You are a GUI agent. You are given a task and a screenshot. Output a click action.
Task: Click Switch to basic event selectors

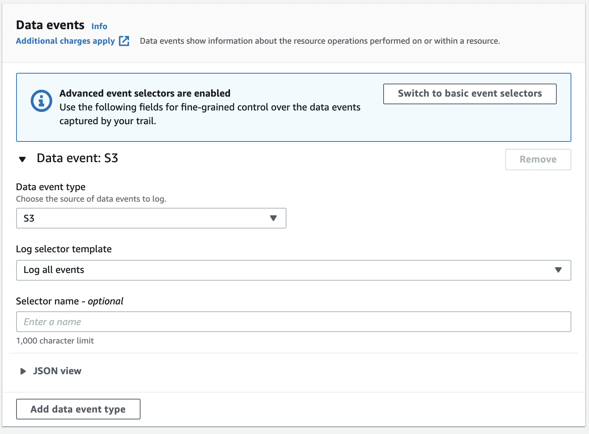pos(469,94)
